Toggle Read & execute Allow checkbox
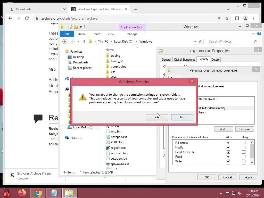 228,152
